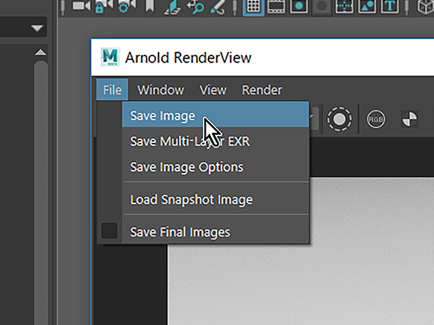434x325 pixels.
Task: Click the Image Plane icon
Action: pyautogui.click(x=173, y=7)
